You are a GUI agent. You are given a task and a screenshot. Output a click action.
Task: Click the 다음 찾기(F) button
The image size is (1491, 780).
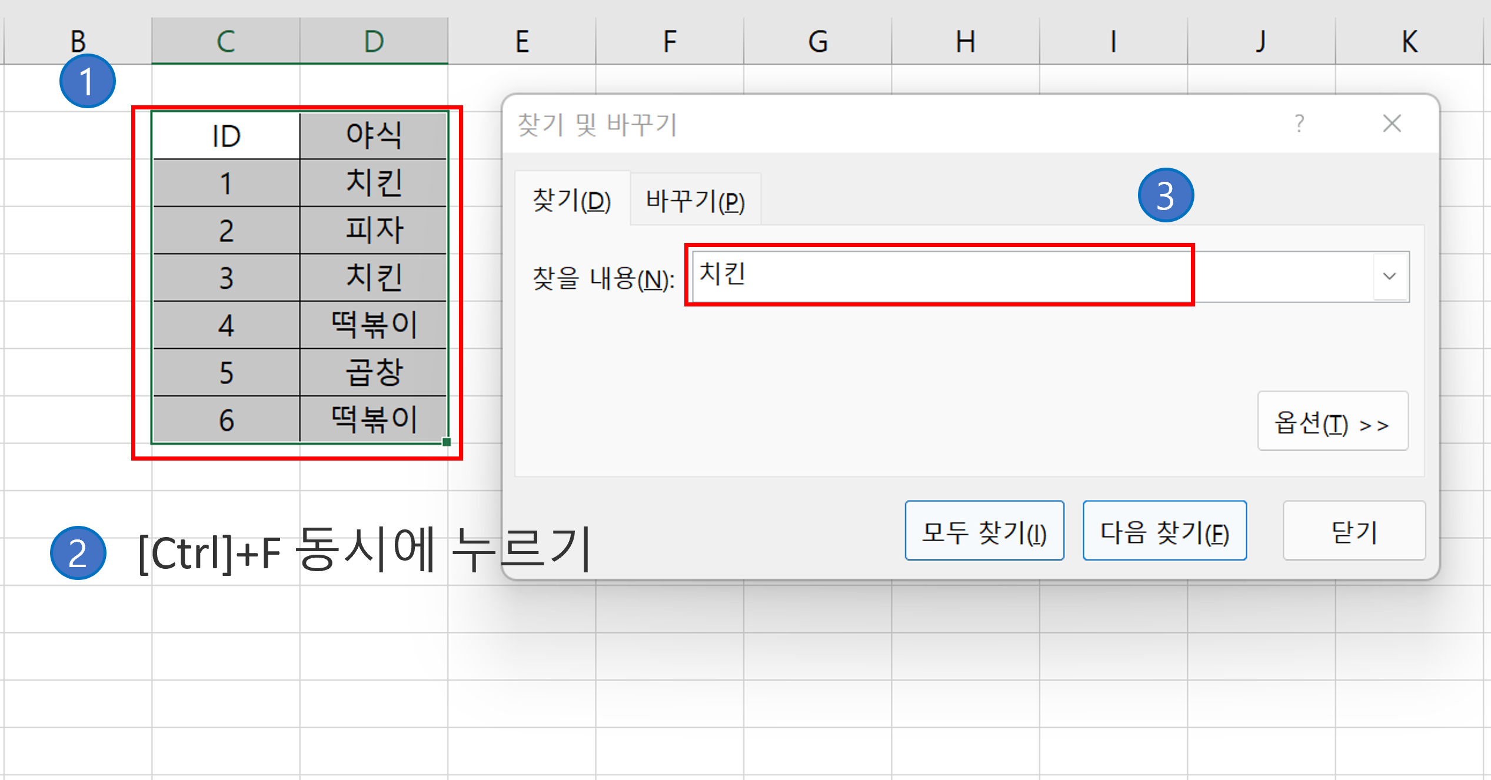(x=1164, y=530)
